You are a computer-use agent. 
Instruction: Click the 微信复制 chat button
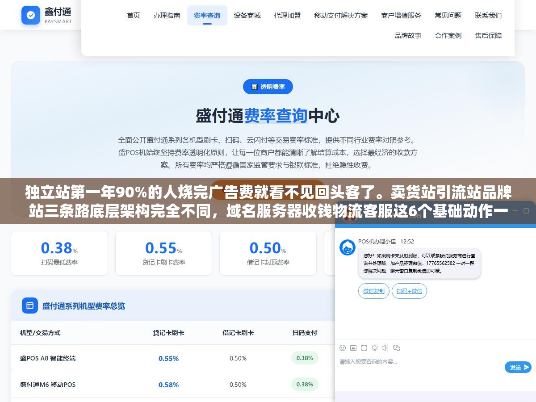pyautogui.click(x=373, y=291)
